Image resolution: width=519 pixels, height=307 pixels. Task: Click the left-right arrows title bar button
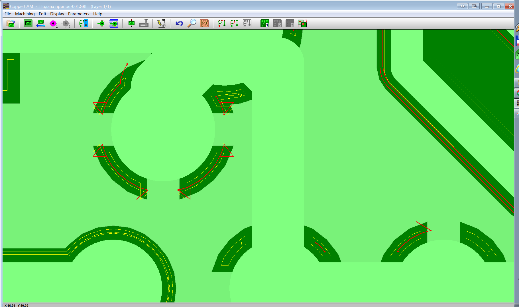462,6
